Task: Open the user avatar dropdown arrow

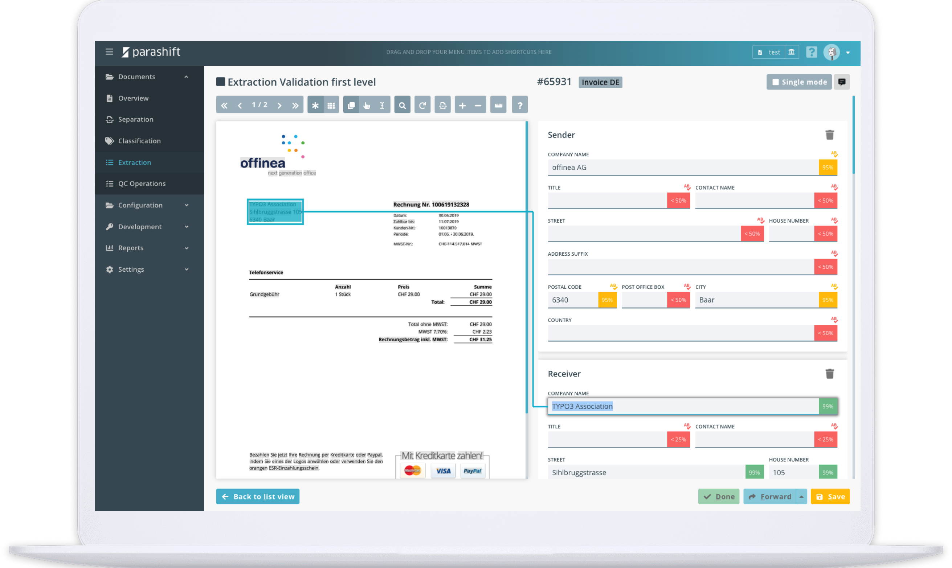Action: click(848, 53)
